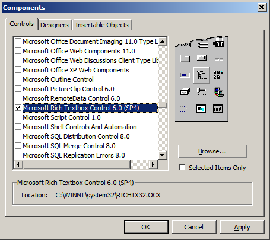Enable Selected Items Only checkbox
The height and width of the screenshot is (240, 270).
(x=182, y=168)
